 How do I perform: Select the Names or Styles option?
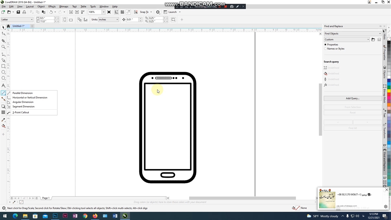[x=325, y=49]
